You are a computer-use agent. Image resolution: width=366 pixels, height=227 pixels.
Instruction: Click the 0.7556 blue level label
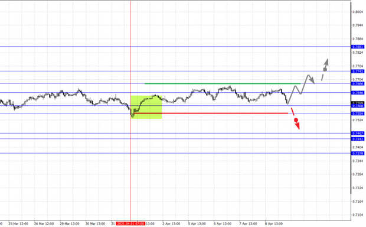click(358, 113)
